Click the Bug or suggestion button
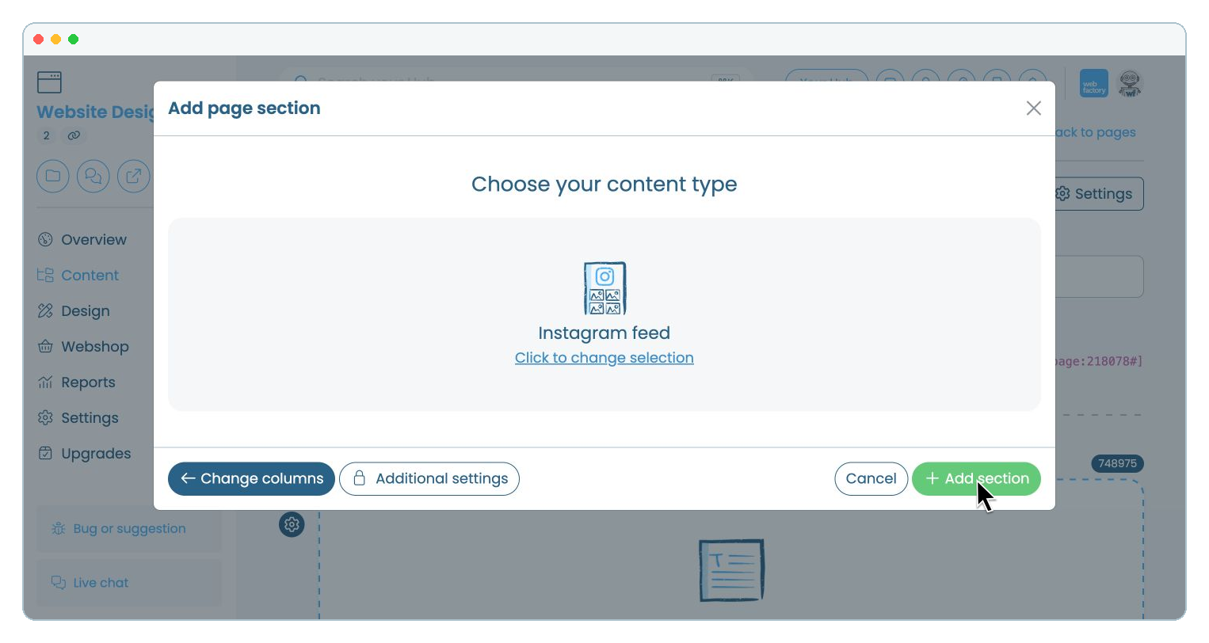Image resolution: width=1209 pixels, height=643 pixels. point(129,529)
